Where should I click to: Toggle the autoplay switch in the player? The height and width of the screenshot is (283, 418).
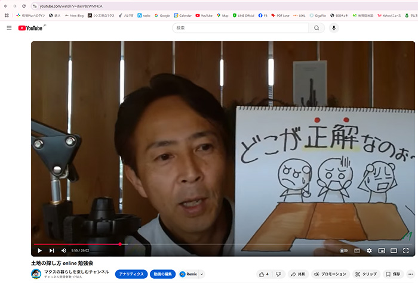(344, 251)
